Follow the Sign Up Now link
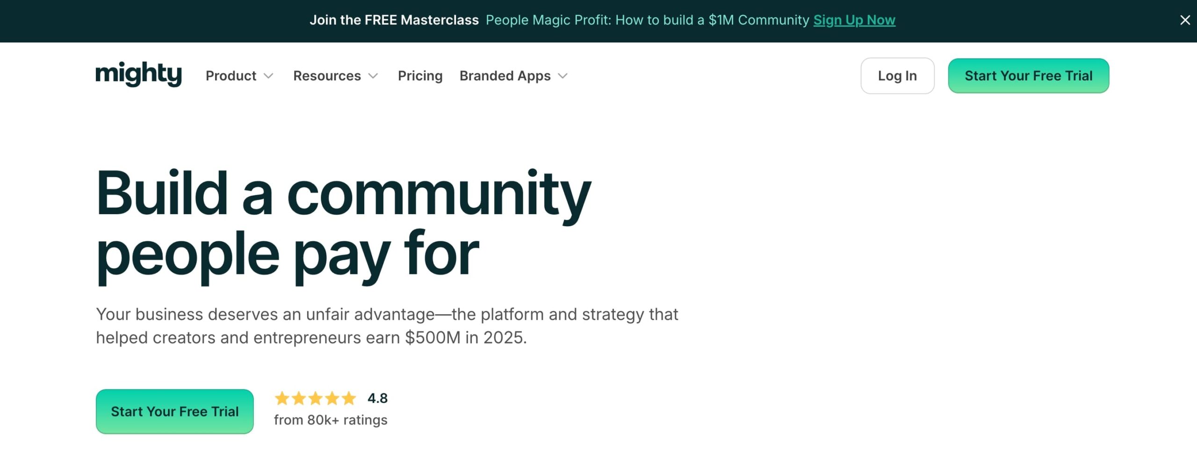This screenshot has height=460, width=1197. (x=854, y=20)
